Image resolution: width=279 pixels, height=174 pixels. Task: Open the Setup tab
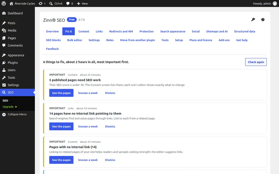(x=179, y=40)
